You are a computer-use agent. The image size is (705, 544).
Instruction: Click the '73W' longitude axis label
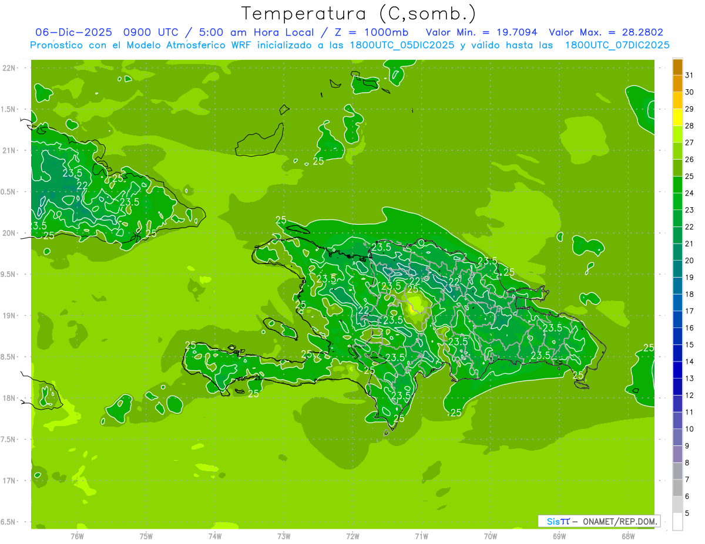284,536
